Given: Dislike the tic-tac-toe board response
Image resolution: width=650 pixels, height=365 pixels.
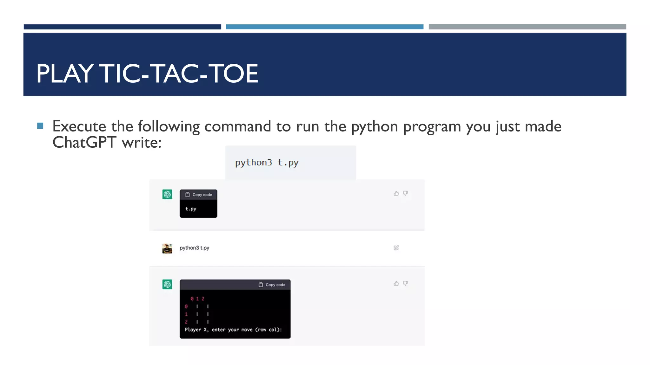Looking at the screenshot, I should [405, 283].
